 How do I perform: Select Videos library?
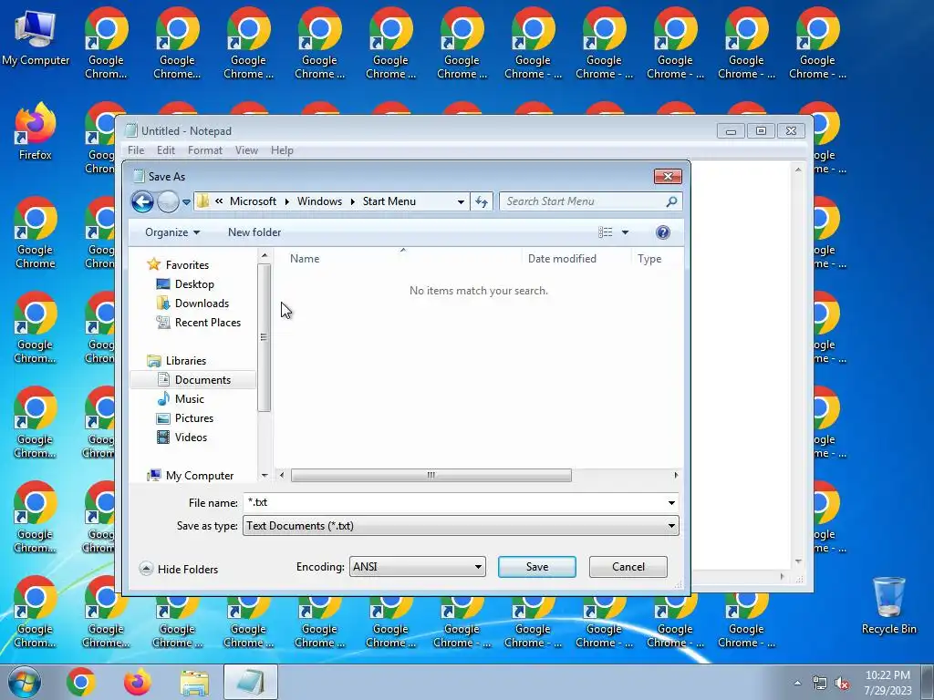click(x=191, y=437)
